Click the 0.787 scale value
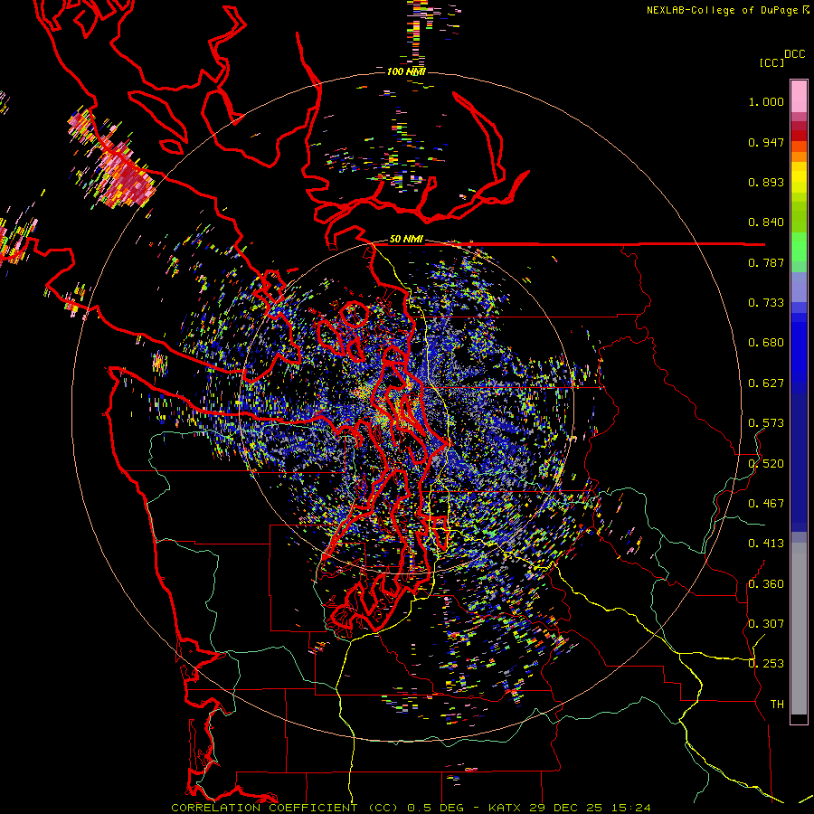 [x=766, y=262]
